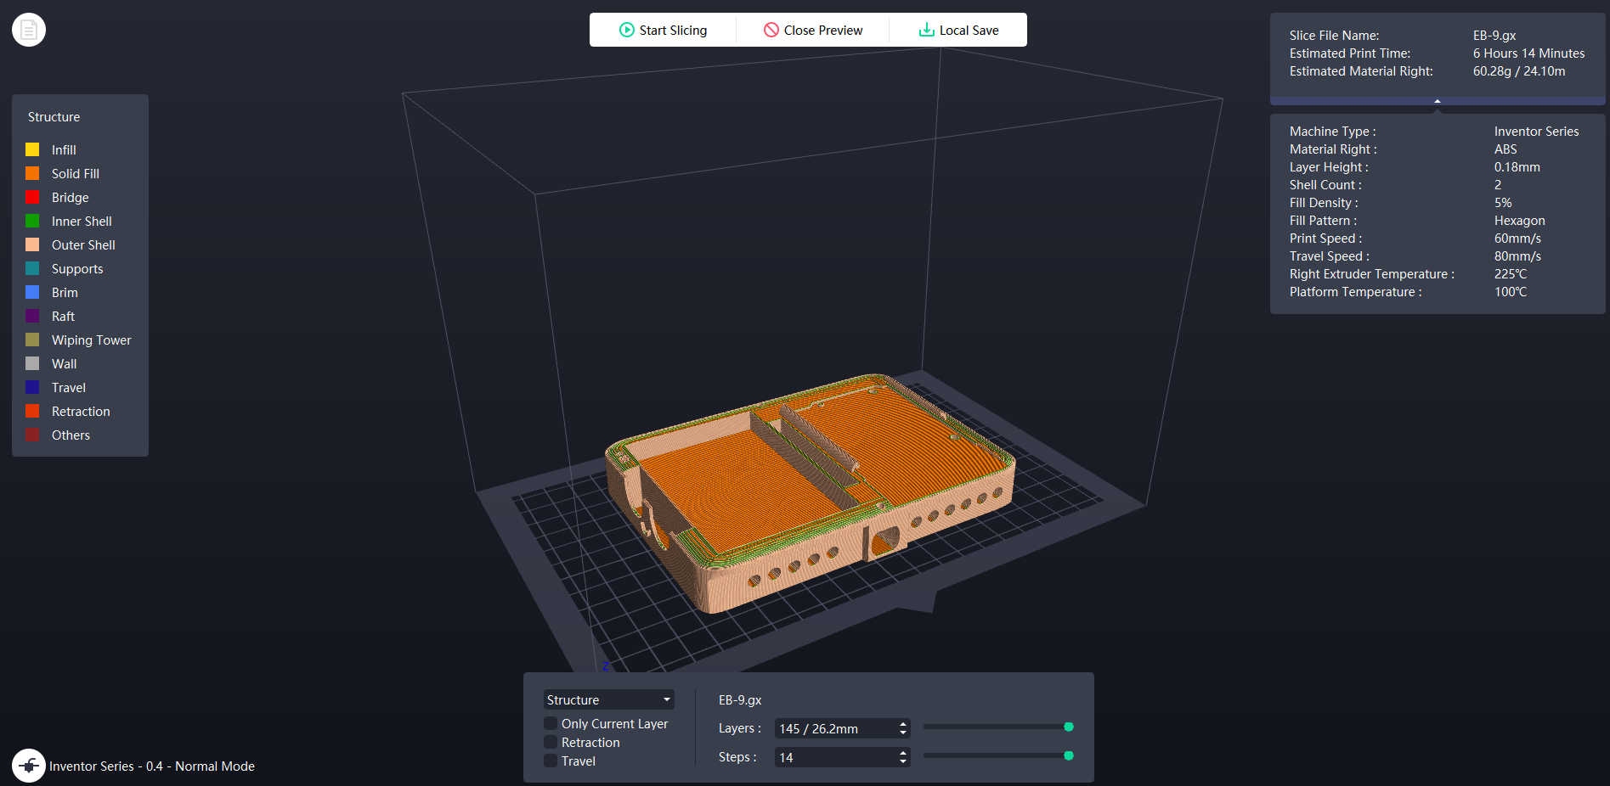Decrease steps value with down arrow
This screenshot has height=786, width=1610.
pos(902,761)
